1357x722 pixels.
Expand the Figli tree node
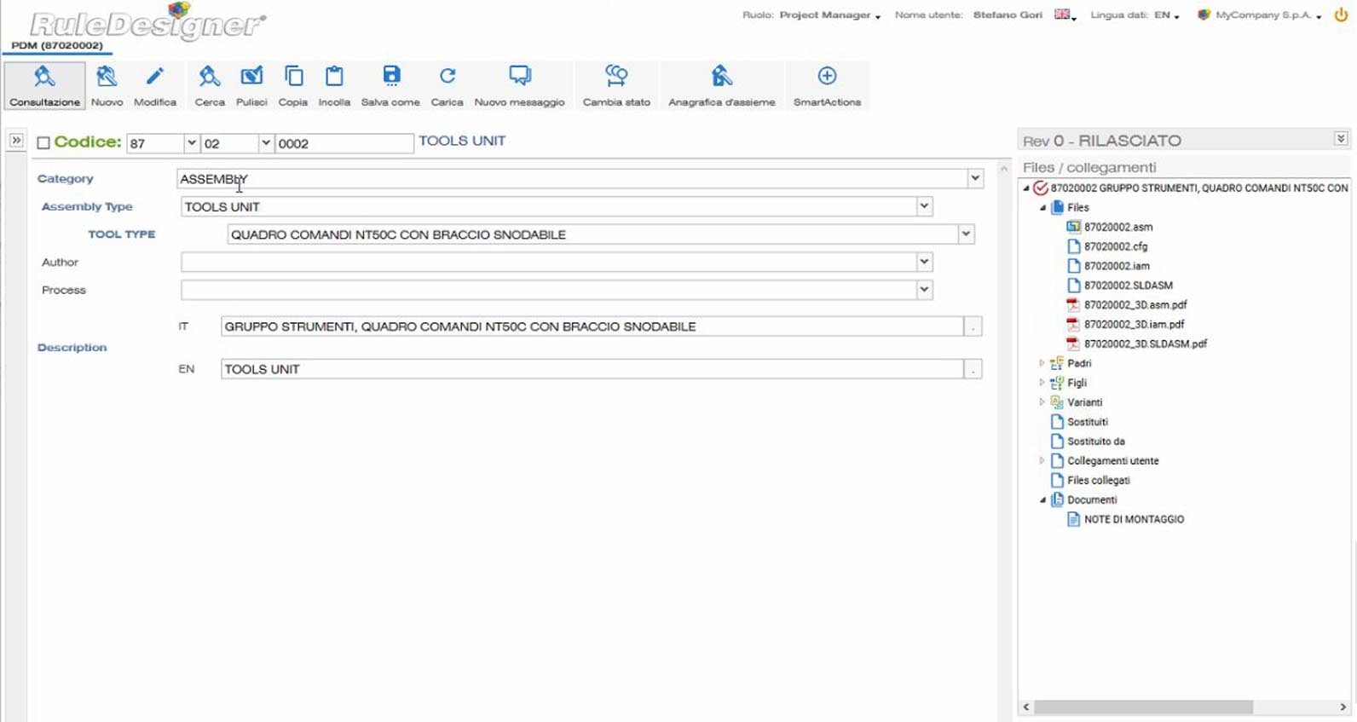pos(1042,383)
